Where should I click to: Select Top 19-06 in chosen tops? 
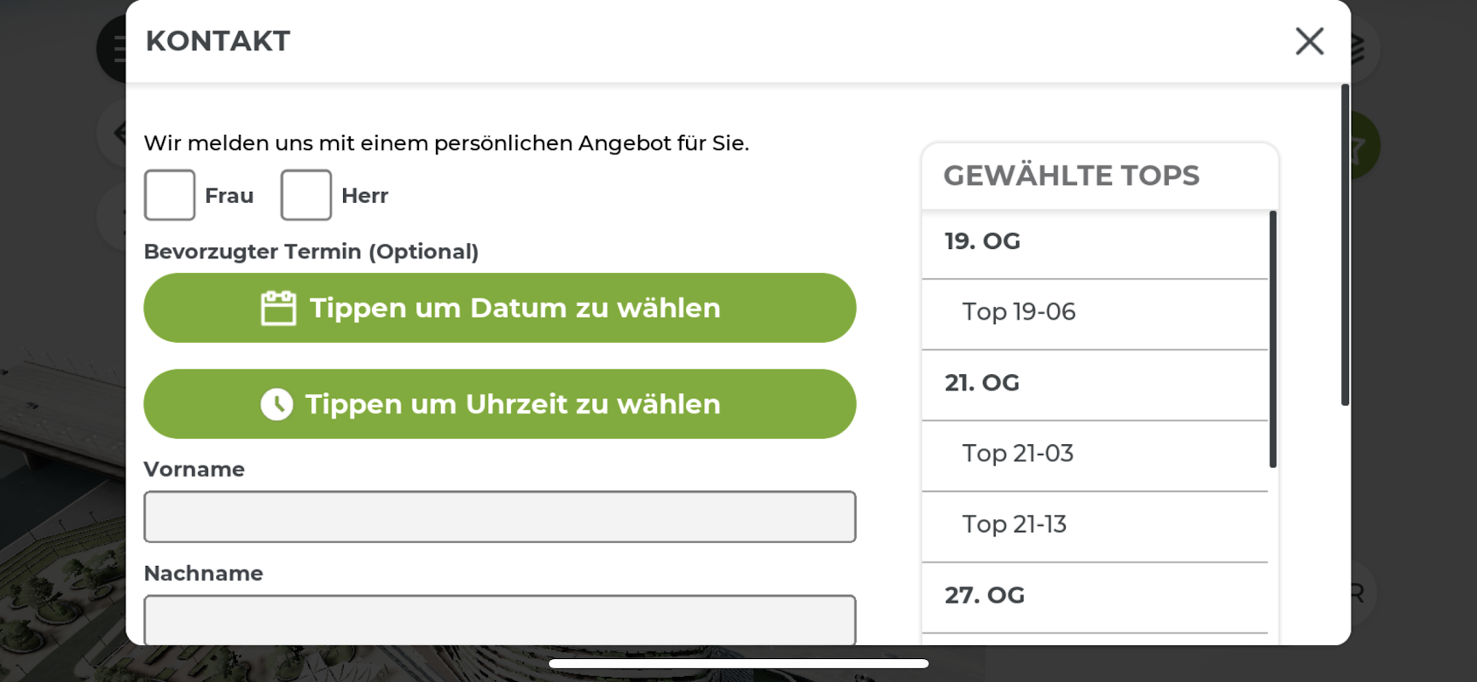tap(1094, 312)
